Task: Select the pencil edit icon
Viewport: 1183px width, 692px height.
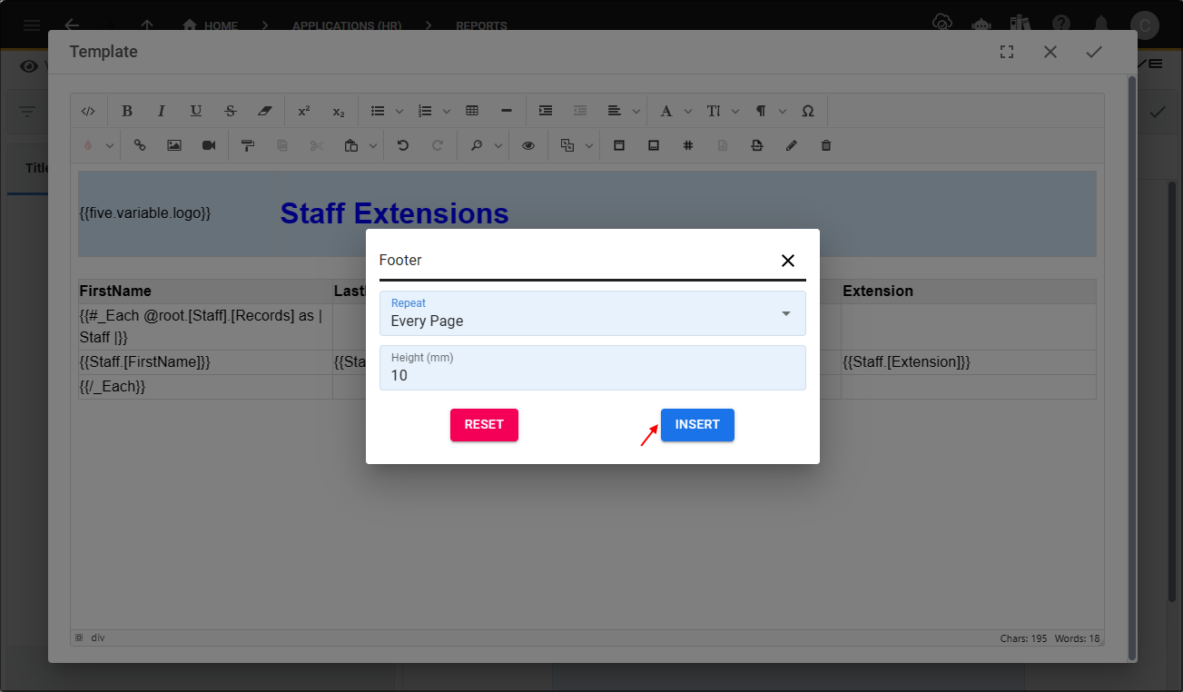Action: (791, 145)
